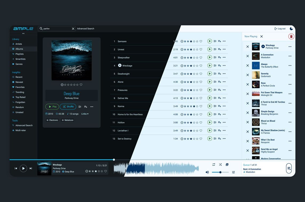
Task: Open Trending under Insights
Action: click(20, 92)
